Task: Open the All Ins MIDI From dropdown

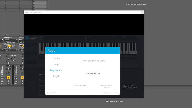Action: click(11, 40)
